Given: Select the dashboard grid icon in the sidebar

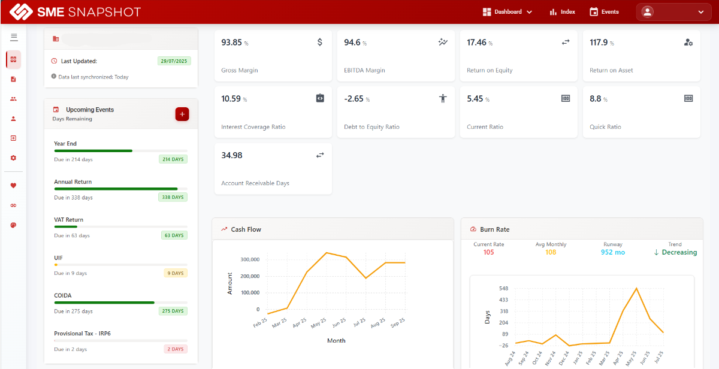Looking at the screenshot, I should pos(13,59).
